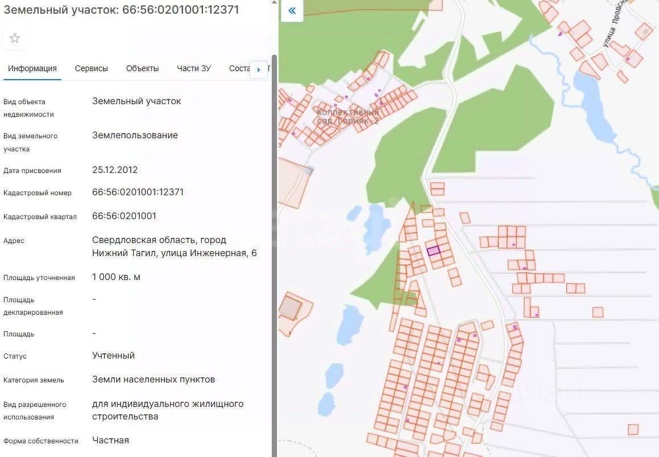
Task: Click the cadastral number value 66:56:0201001:12371
Action: point(138,192)
